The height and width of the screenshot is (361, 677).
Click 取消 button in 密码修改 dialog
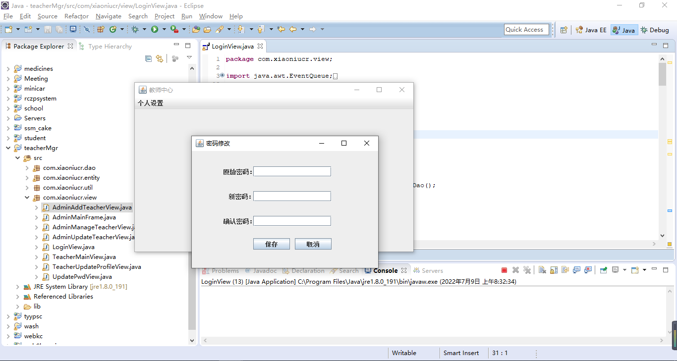tap(313, 244)
